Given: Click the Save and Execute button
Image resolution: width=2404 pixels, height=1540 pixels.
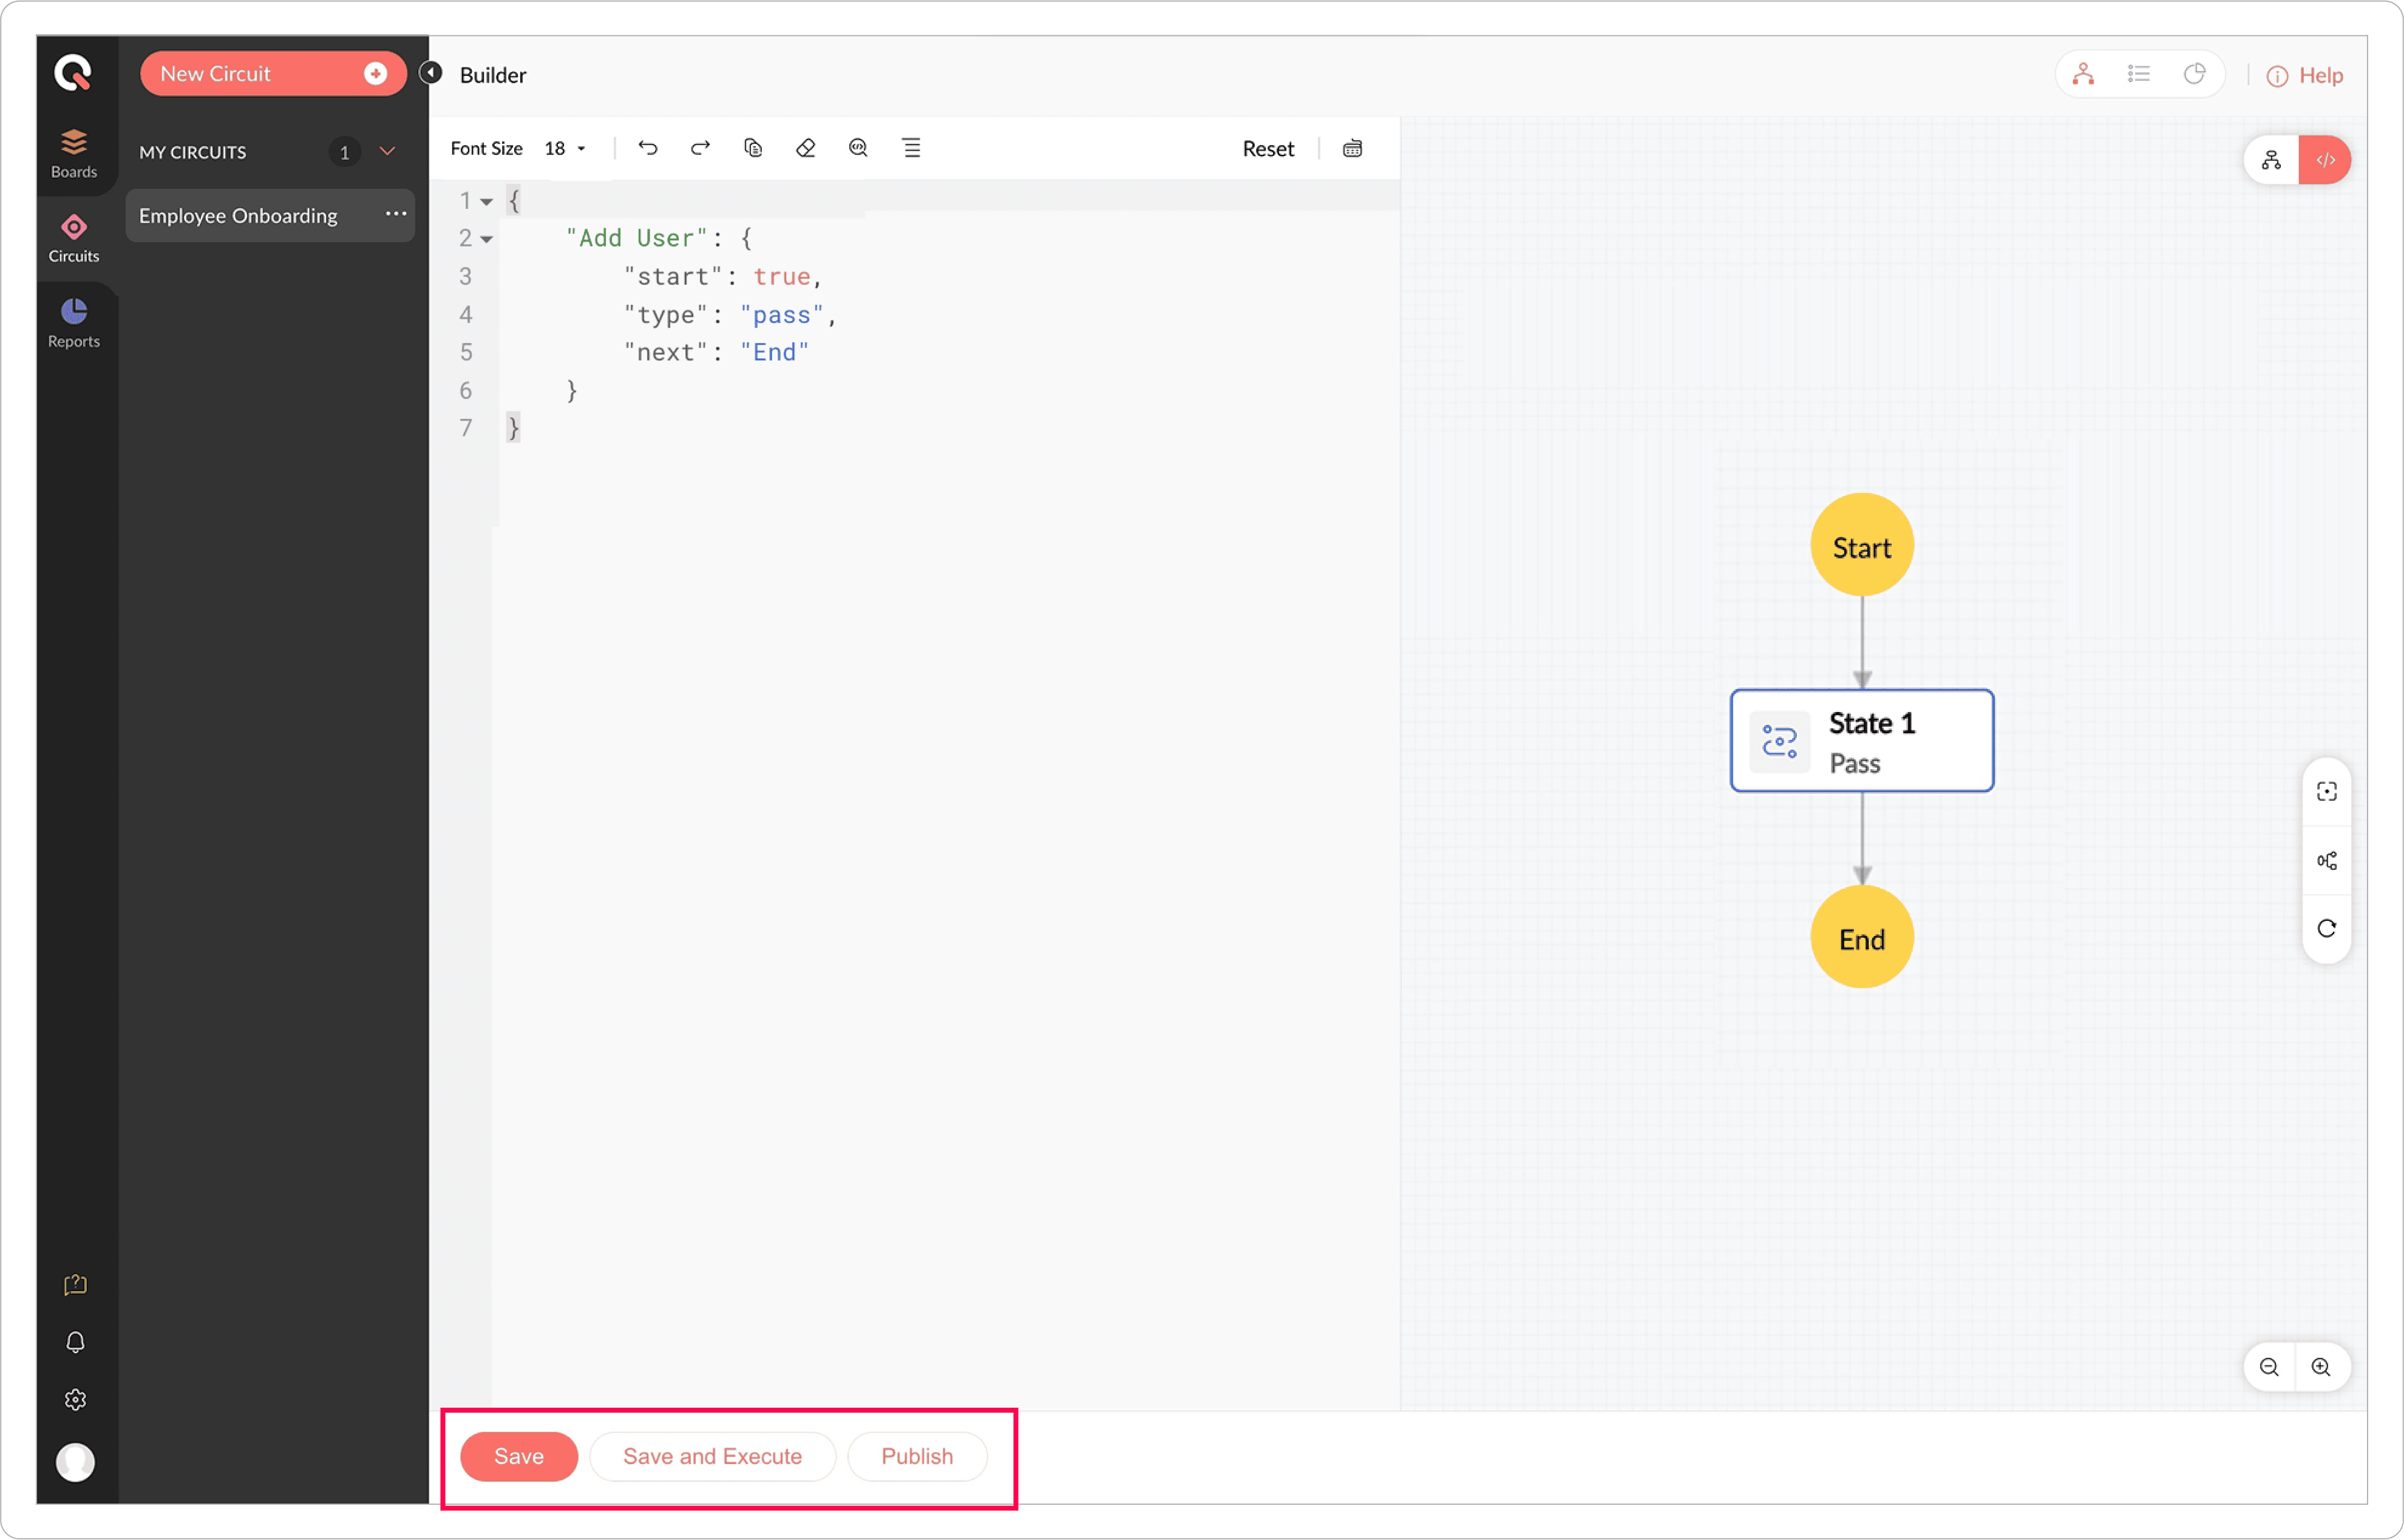Looking at the screenshot, I should pyautogui.click(x=712, y=1456).
